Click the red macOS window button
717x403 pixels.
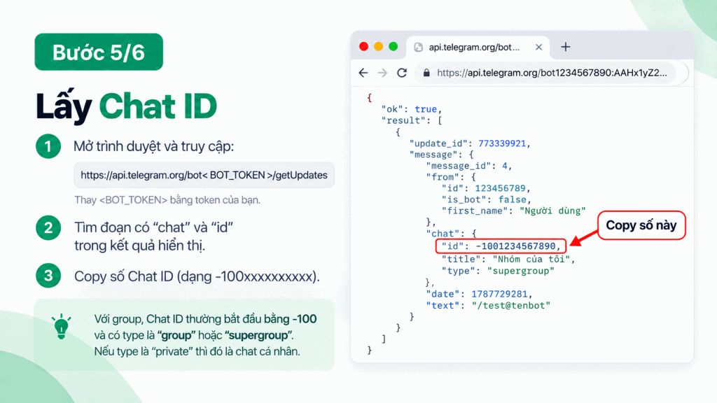tap(364, 47)
